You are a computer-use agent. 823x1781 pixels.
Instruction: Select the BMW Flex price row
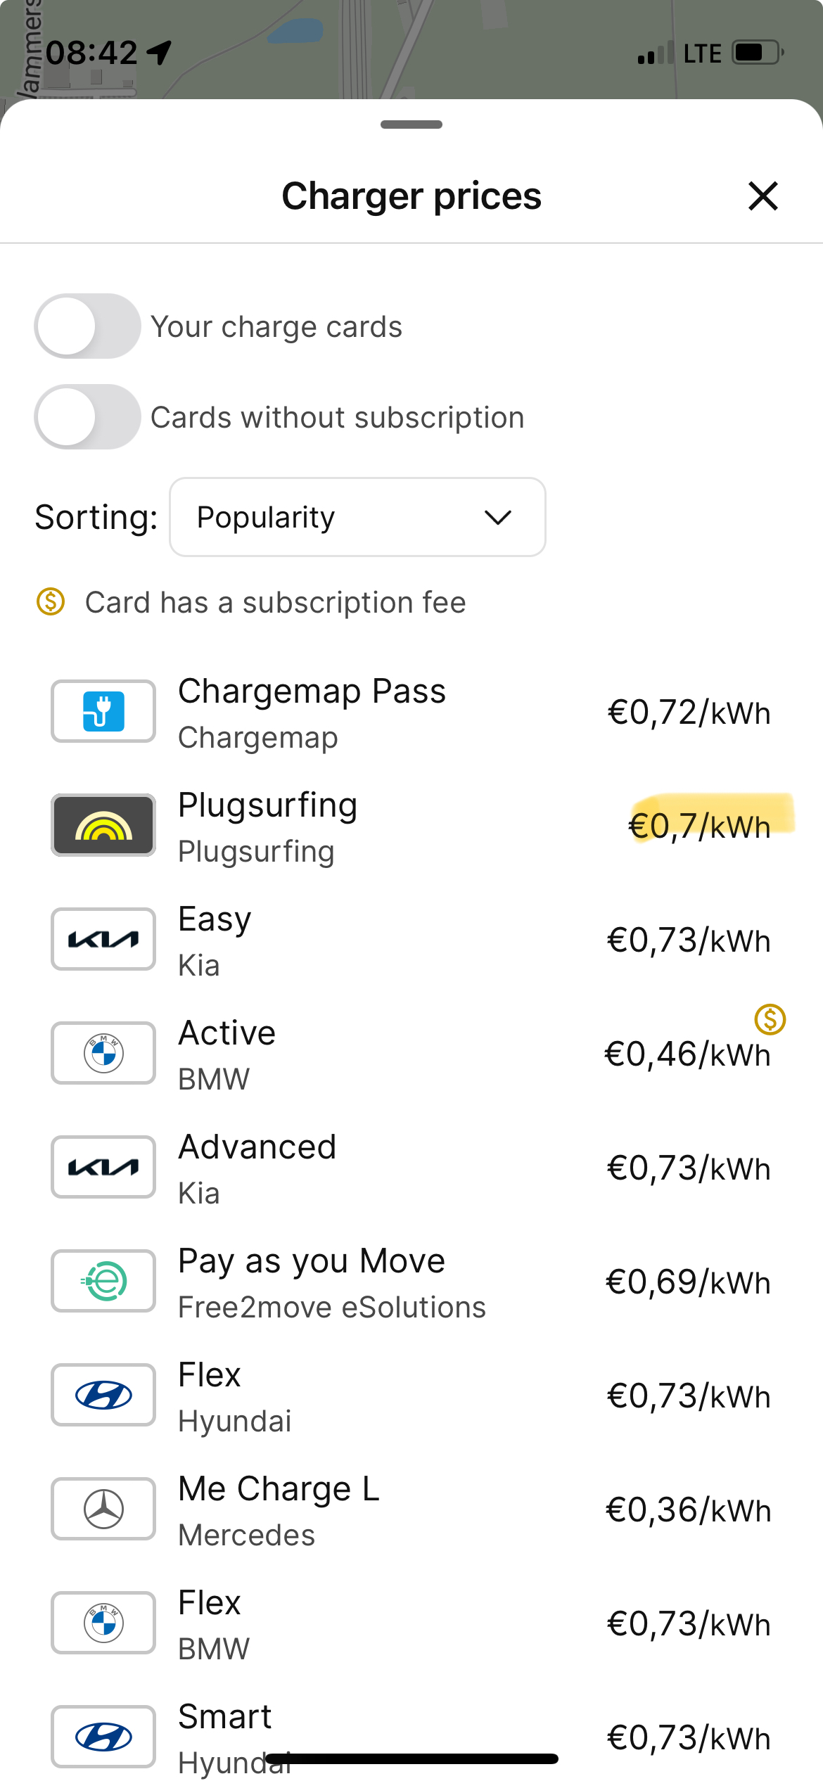[411, 1623]
